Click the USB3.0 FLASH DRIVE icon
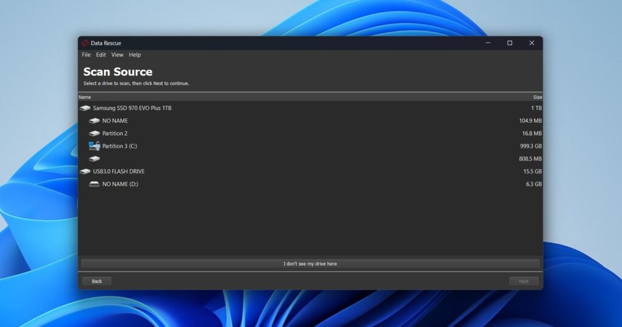This screenshot has width=622, height=327. [x=85, y=171]
